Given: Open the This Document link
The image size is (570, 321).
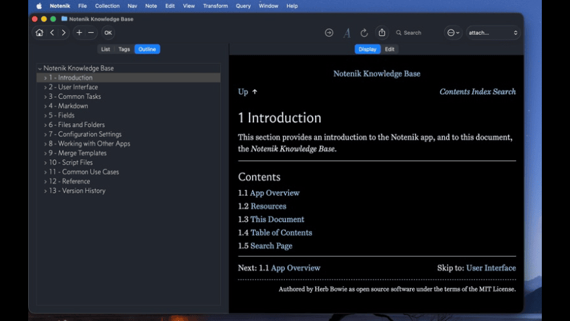Looking at the screenshot, I should click(x=277, y=219).
